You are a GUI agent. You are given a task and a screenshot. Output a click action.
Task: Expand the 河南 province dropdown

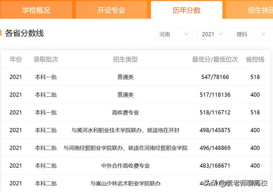click(174, 34)
